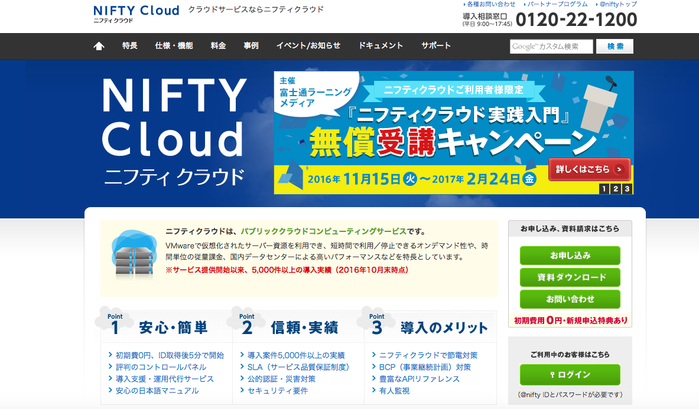Open the ドキュメント menu item

381,46
